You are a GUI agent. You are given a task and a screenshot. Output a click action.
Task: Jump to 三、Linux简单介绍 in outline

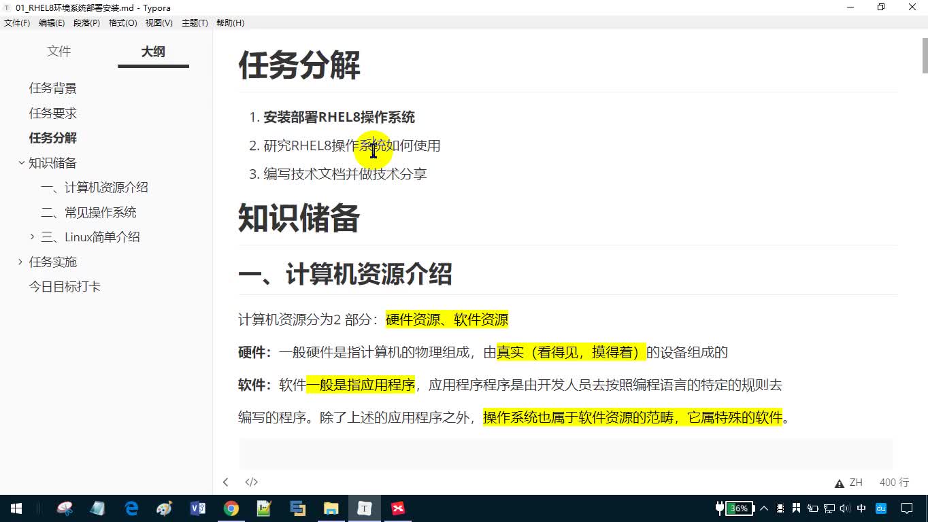(x=90, y=237)
